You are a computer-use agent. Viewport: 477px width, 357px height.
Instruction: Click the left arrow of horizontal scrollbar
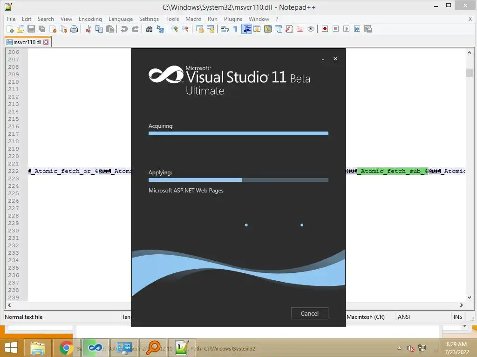click(9, 305)
